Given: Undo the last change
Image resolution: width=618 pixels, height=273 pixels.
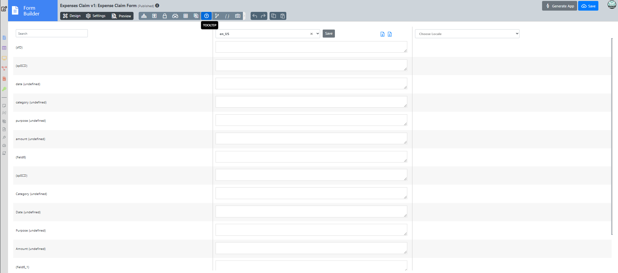Looking at the screenshot, I should coord(255,16).
